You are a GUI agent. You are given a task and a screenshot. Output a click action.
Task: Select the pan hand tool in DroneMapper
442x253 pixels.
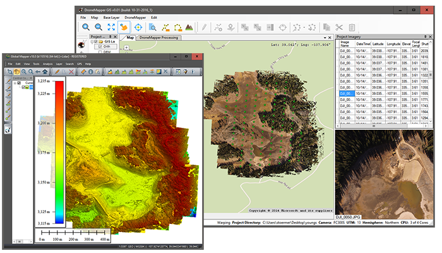click(x=124, y=27)
